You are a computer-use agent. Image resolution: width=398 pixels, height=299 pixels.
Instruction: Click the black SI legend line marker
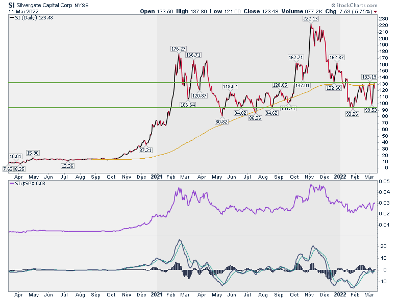[x=12, y=18]
